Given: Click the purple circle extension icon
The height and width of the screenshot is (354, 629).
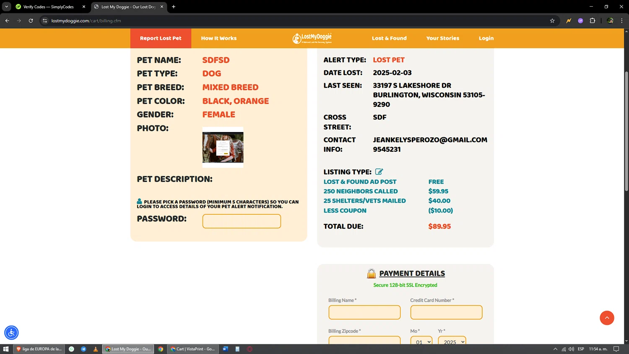Looking at the screenshot, I should (580, 21).
